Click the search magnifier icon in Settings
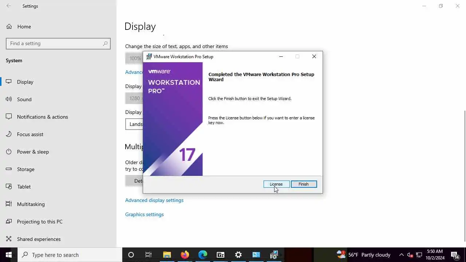This screenshot has height=262, width=466. [105, 43]
